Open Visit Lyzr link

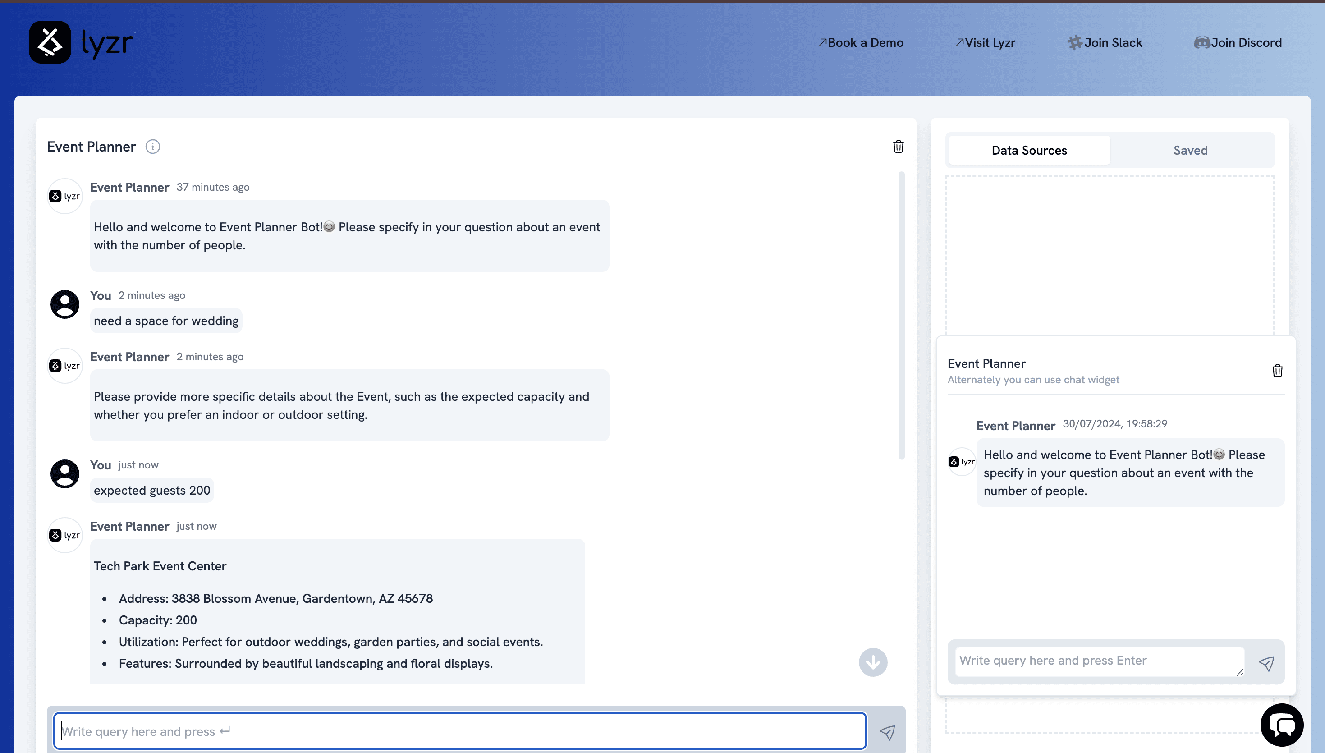point(986,43)
